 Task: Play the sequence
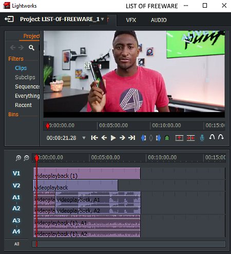tap(113, 138)
